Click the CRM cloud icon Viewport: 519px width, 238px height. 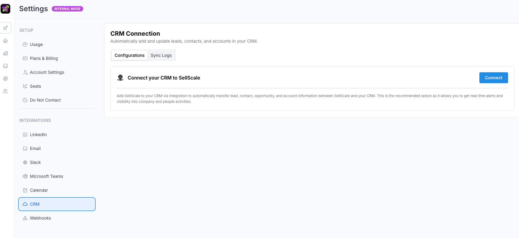pyautogui.click(x=25, y=204)
